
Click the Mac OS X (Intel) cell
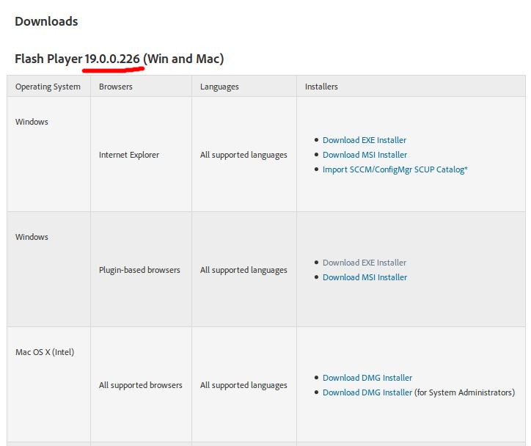pos(45,352)
